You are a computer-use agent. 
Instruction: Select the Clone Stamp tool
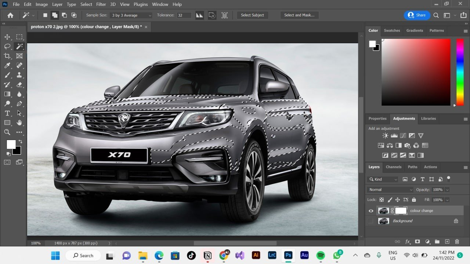(19, 75)
